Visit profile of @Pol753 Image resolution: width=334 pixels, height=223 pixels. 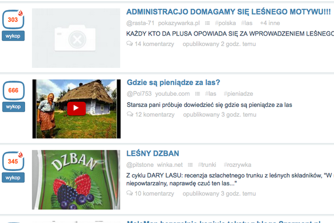139,94
